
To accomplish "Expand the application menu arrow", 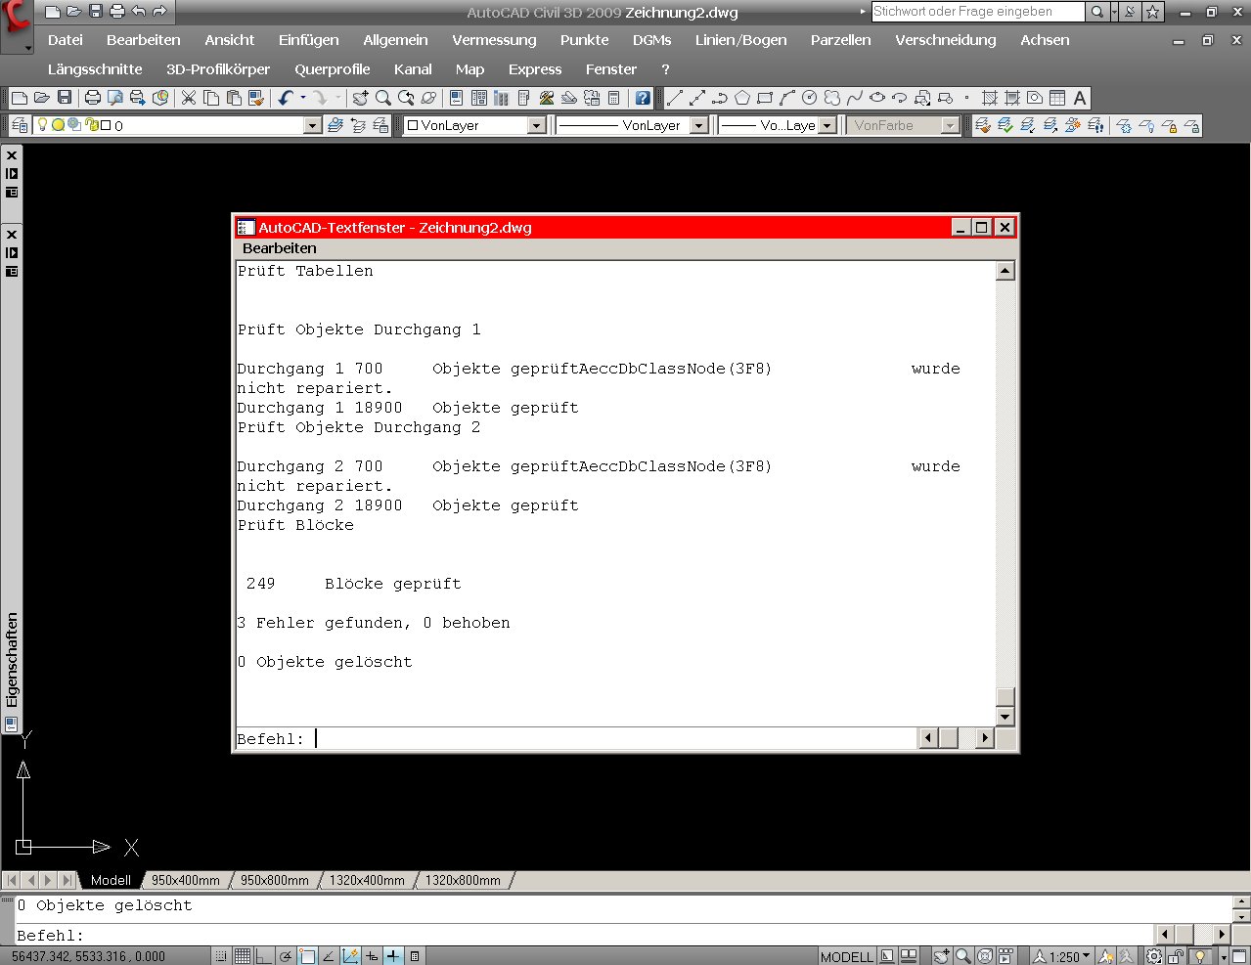I will pos(28,47).
